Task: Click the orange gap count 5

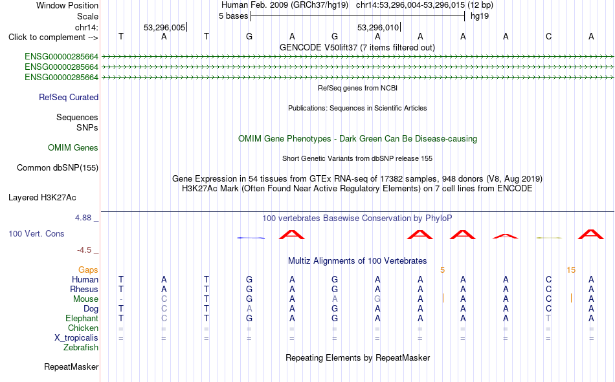Action: [x=442, y=270]
